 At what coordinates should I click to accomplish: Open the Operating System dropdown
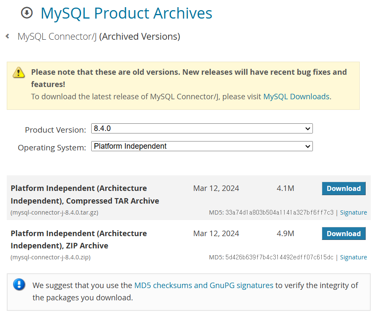[x=202, y=146]
